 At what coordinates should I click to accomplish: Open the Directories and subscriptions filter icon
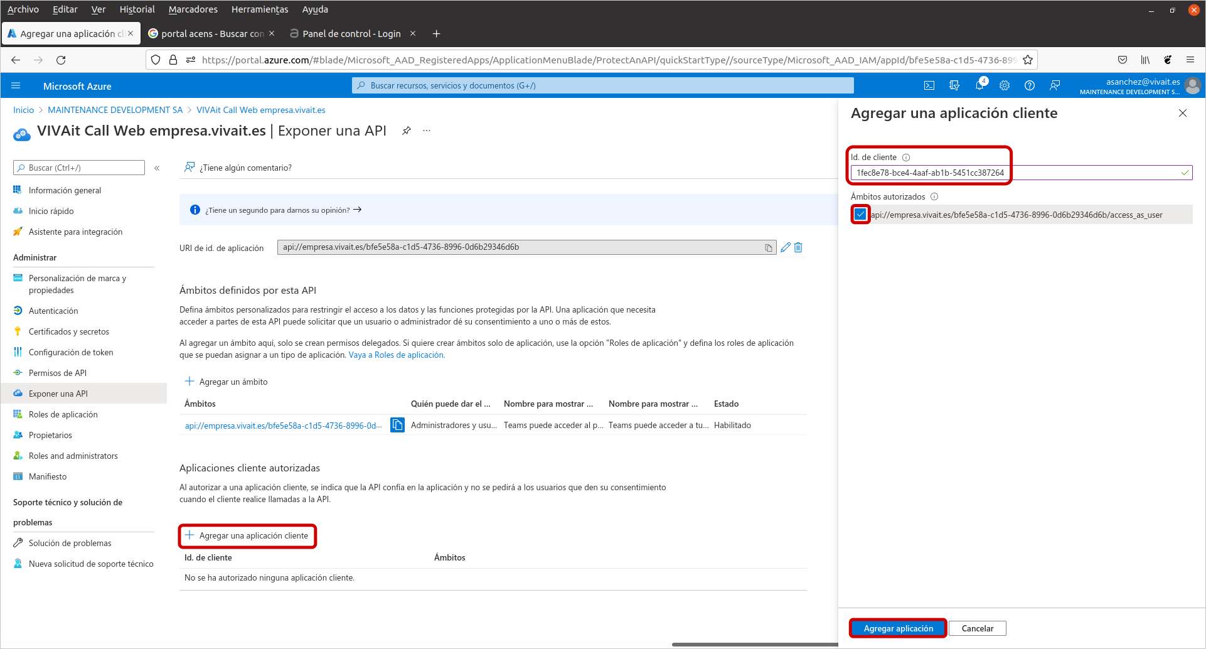pos(954,85)
